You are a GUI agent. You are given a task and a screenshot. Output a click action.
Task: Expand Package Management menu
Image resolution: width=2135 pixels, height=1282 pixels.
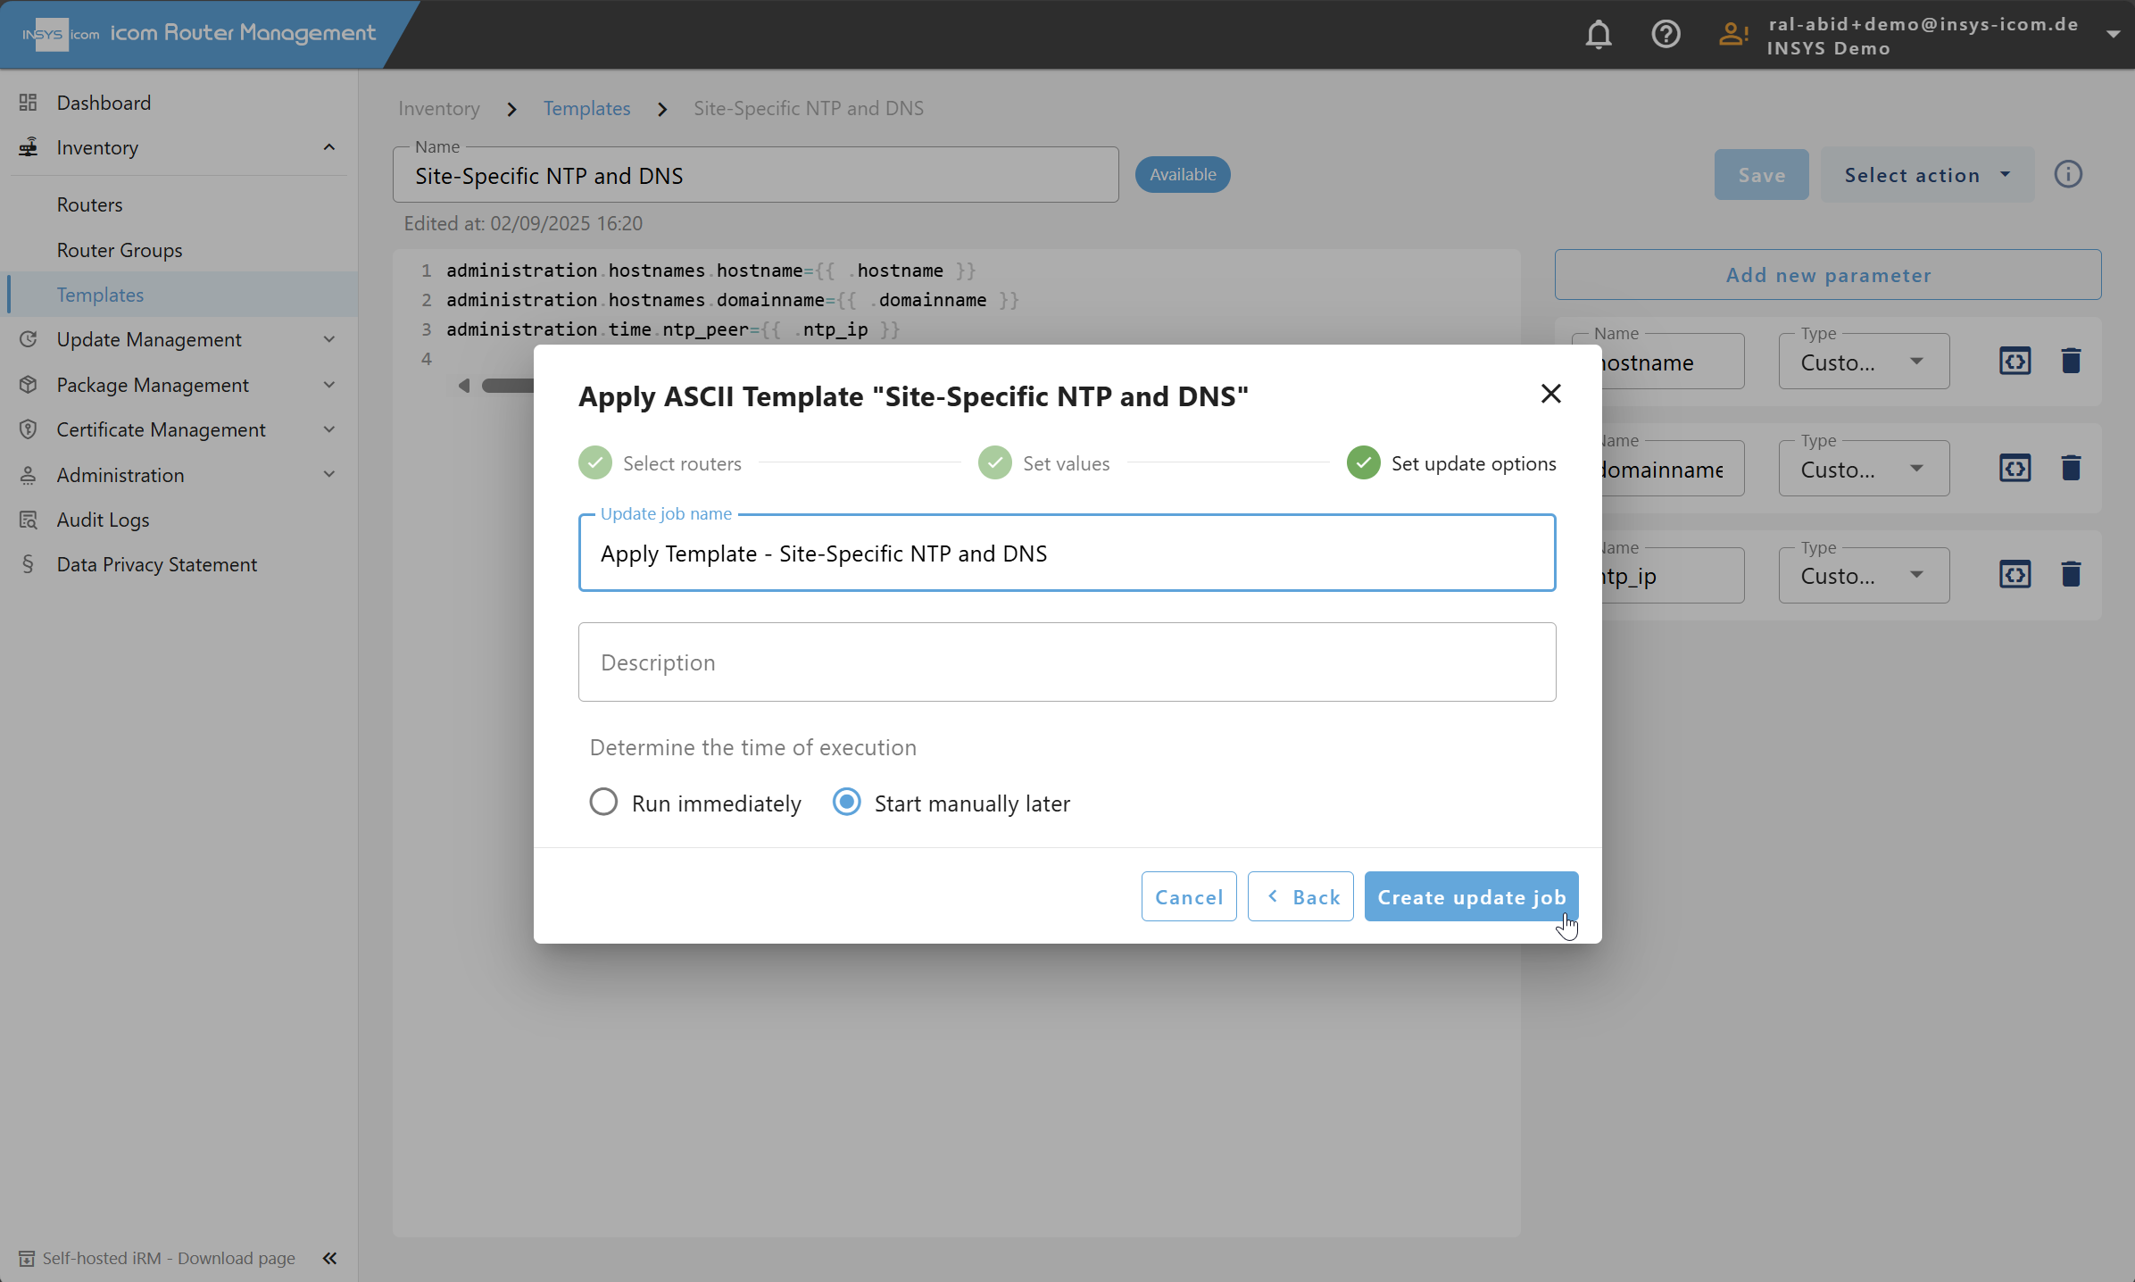click(329, 385)
